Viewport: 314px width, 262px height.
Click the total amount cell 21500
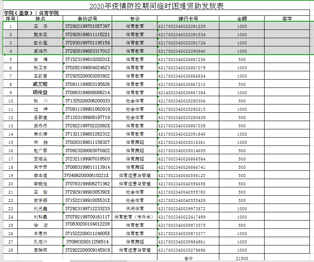[x=242, y=258]
